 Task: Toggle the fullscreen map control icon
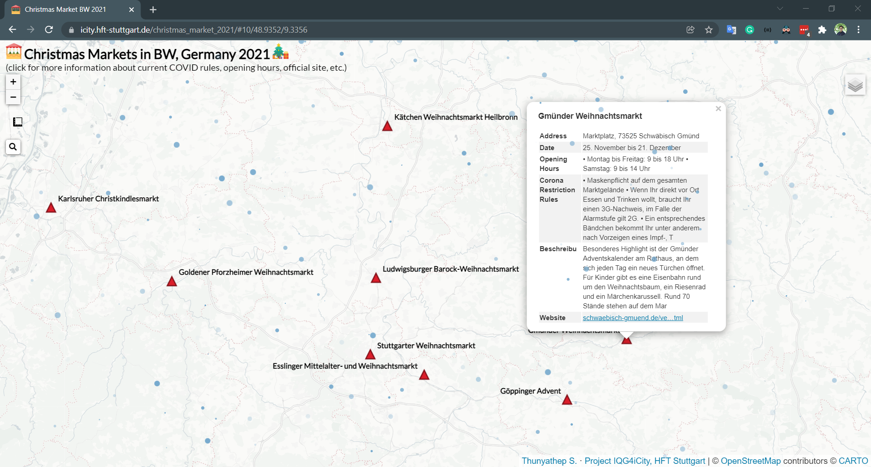coord(18,122)
